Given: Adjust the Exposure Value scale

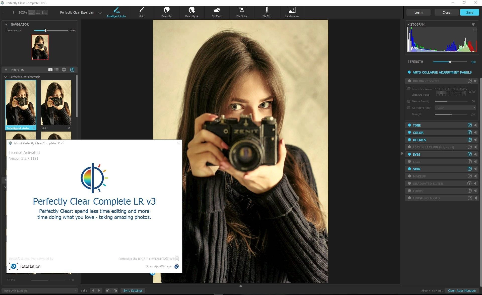Looking at the screenshot, I should point(451,92).
